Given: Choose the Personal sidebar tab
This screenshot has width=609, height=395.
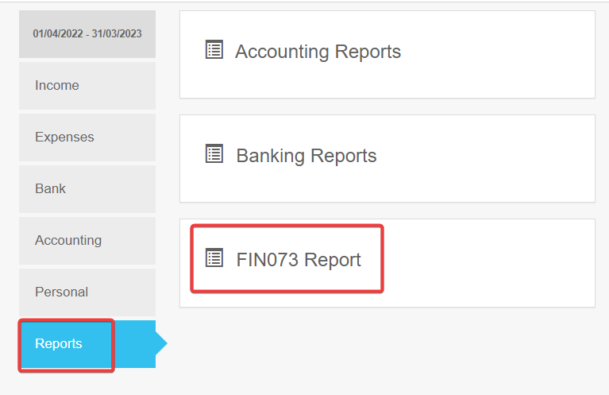Looking at the screenshot, I should tap(61, 292).
